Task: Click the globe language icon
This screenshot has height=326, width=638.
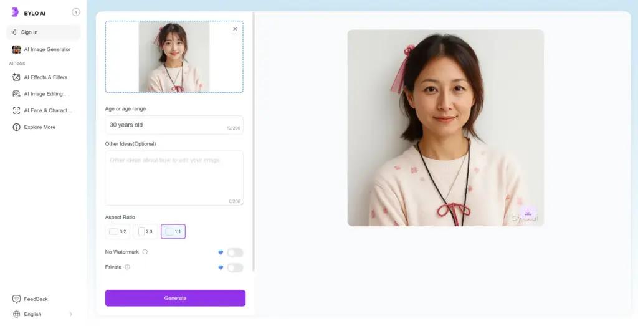Action: 16,314
